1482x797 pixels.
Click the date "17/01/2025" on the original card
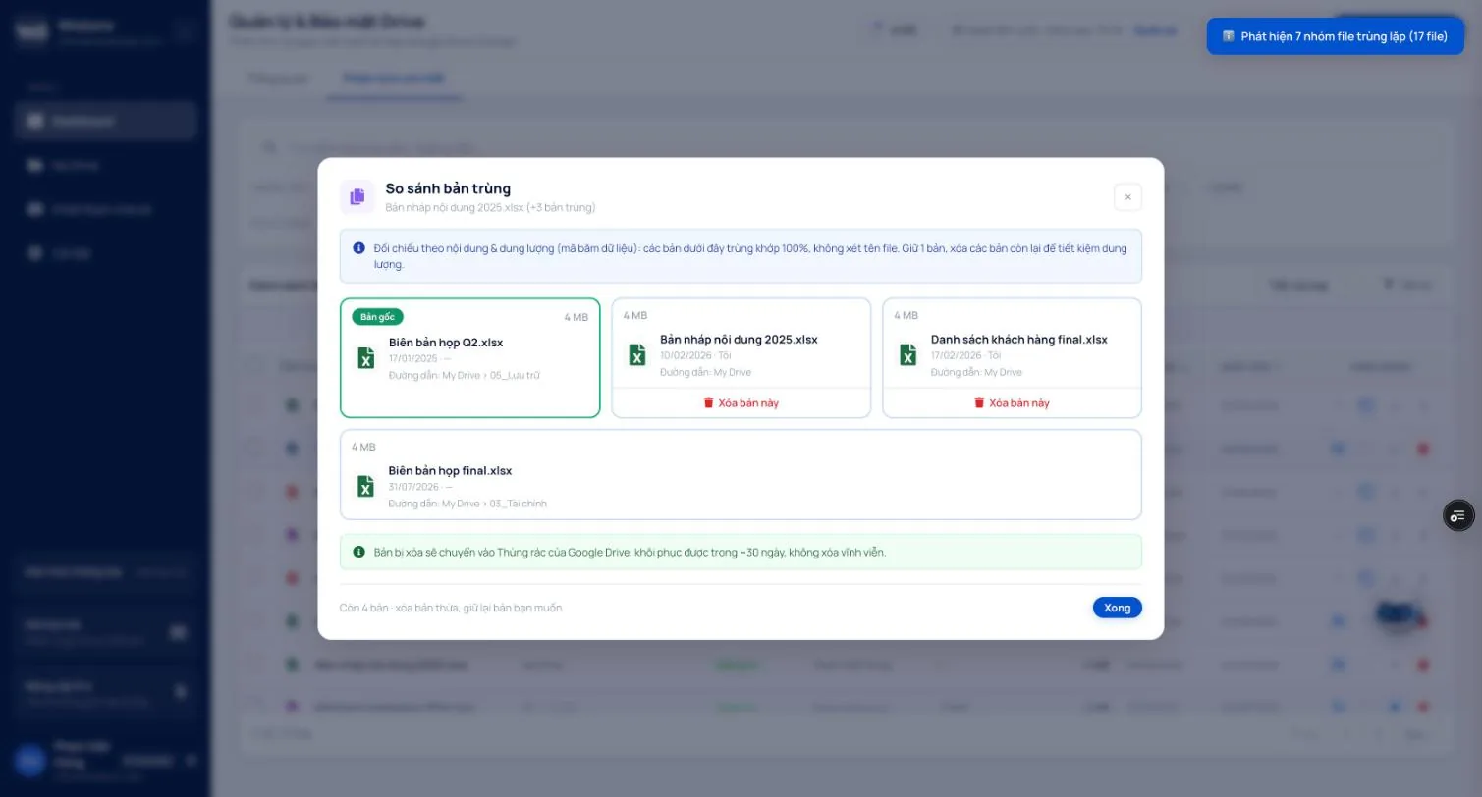(413, 358)
